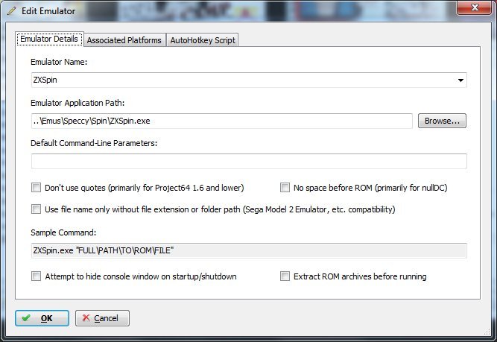Click the Edit Emulator title text
Screen dimensions: 497x342
tap(48, 11)
